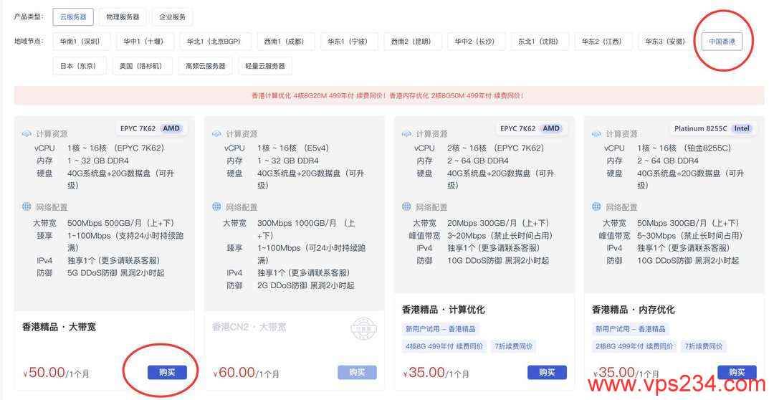The image size is (774, 400).
Task: Click the 香港精品·大带宽 plan title
Action: [59, 327]
